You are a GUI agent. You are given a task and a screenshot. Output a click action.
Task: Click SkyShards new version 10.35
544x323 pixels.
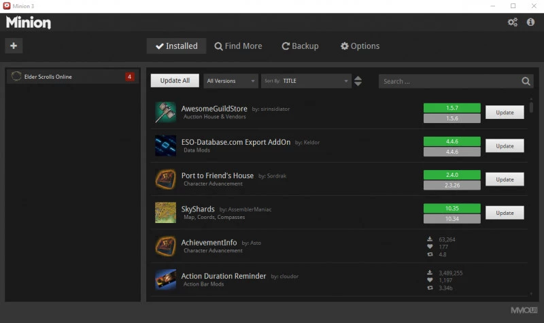coord(452,208)
